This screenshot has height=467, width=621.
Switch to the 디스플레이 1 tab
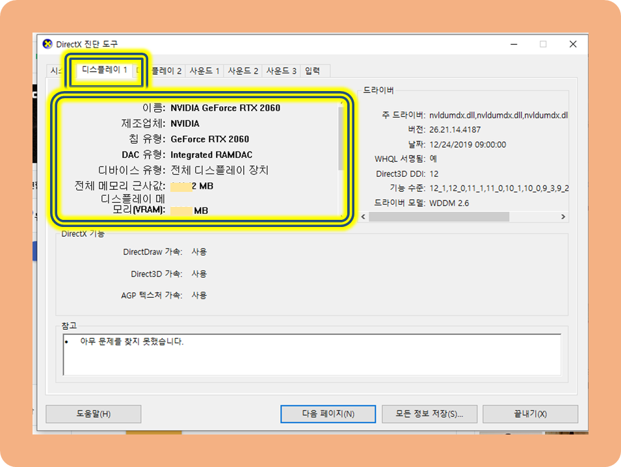point(105,70)
